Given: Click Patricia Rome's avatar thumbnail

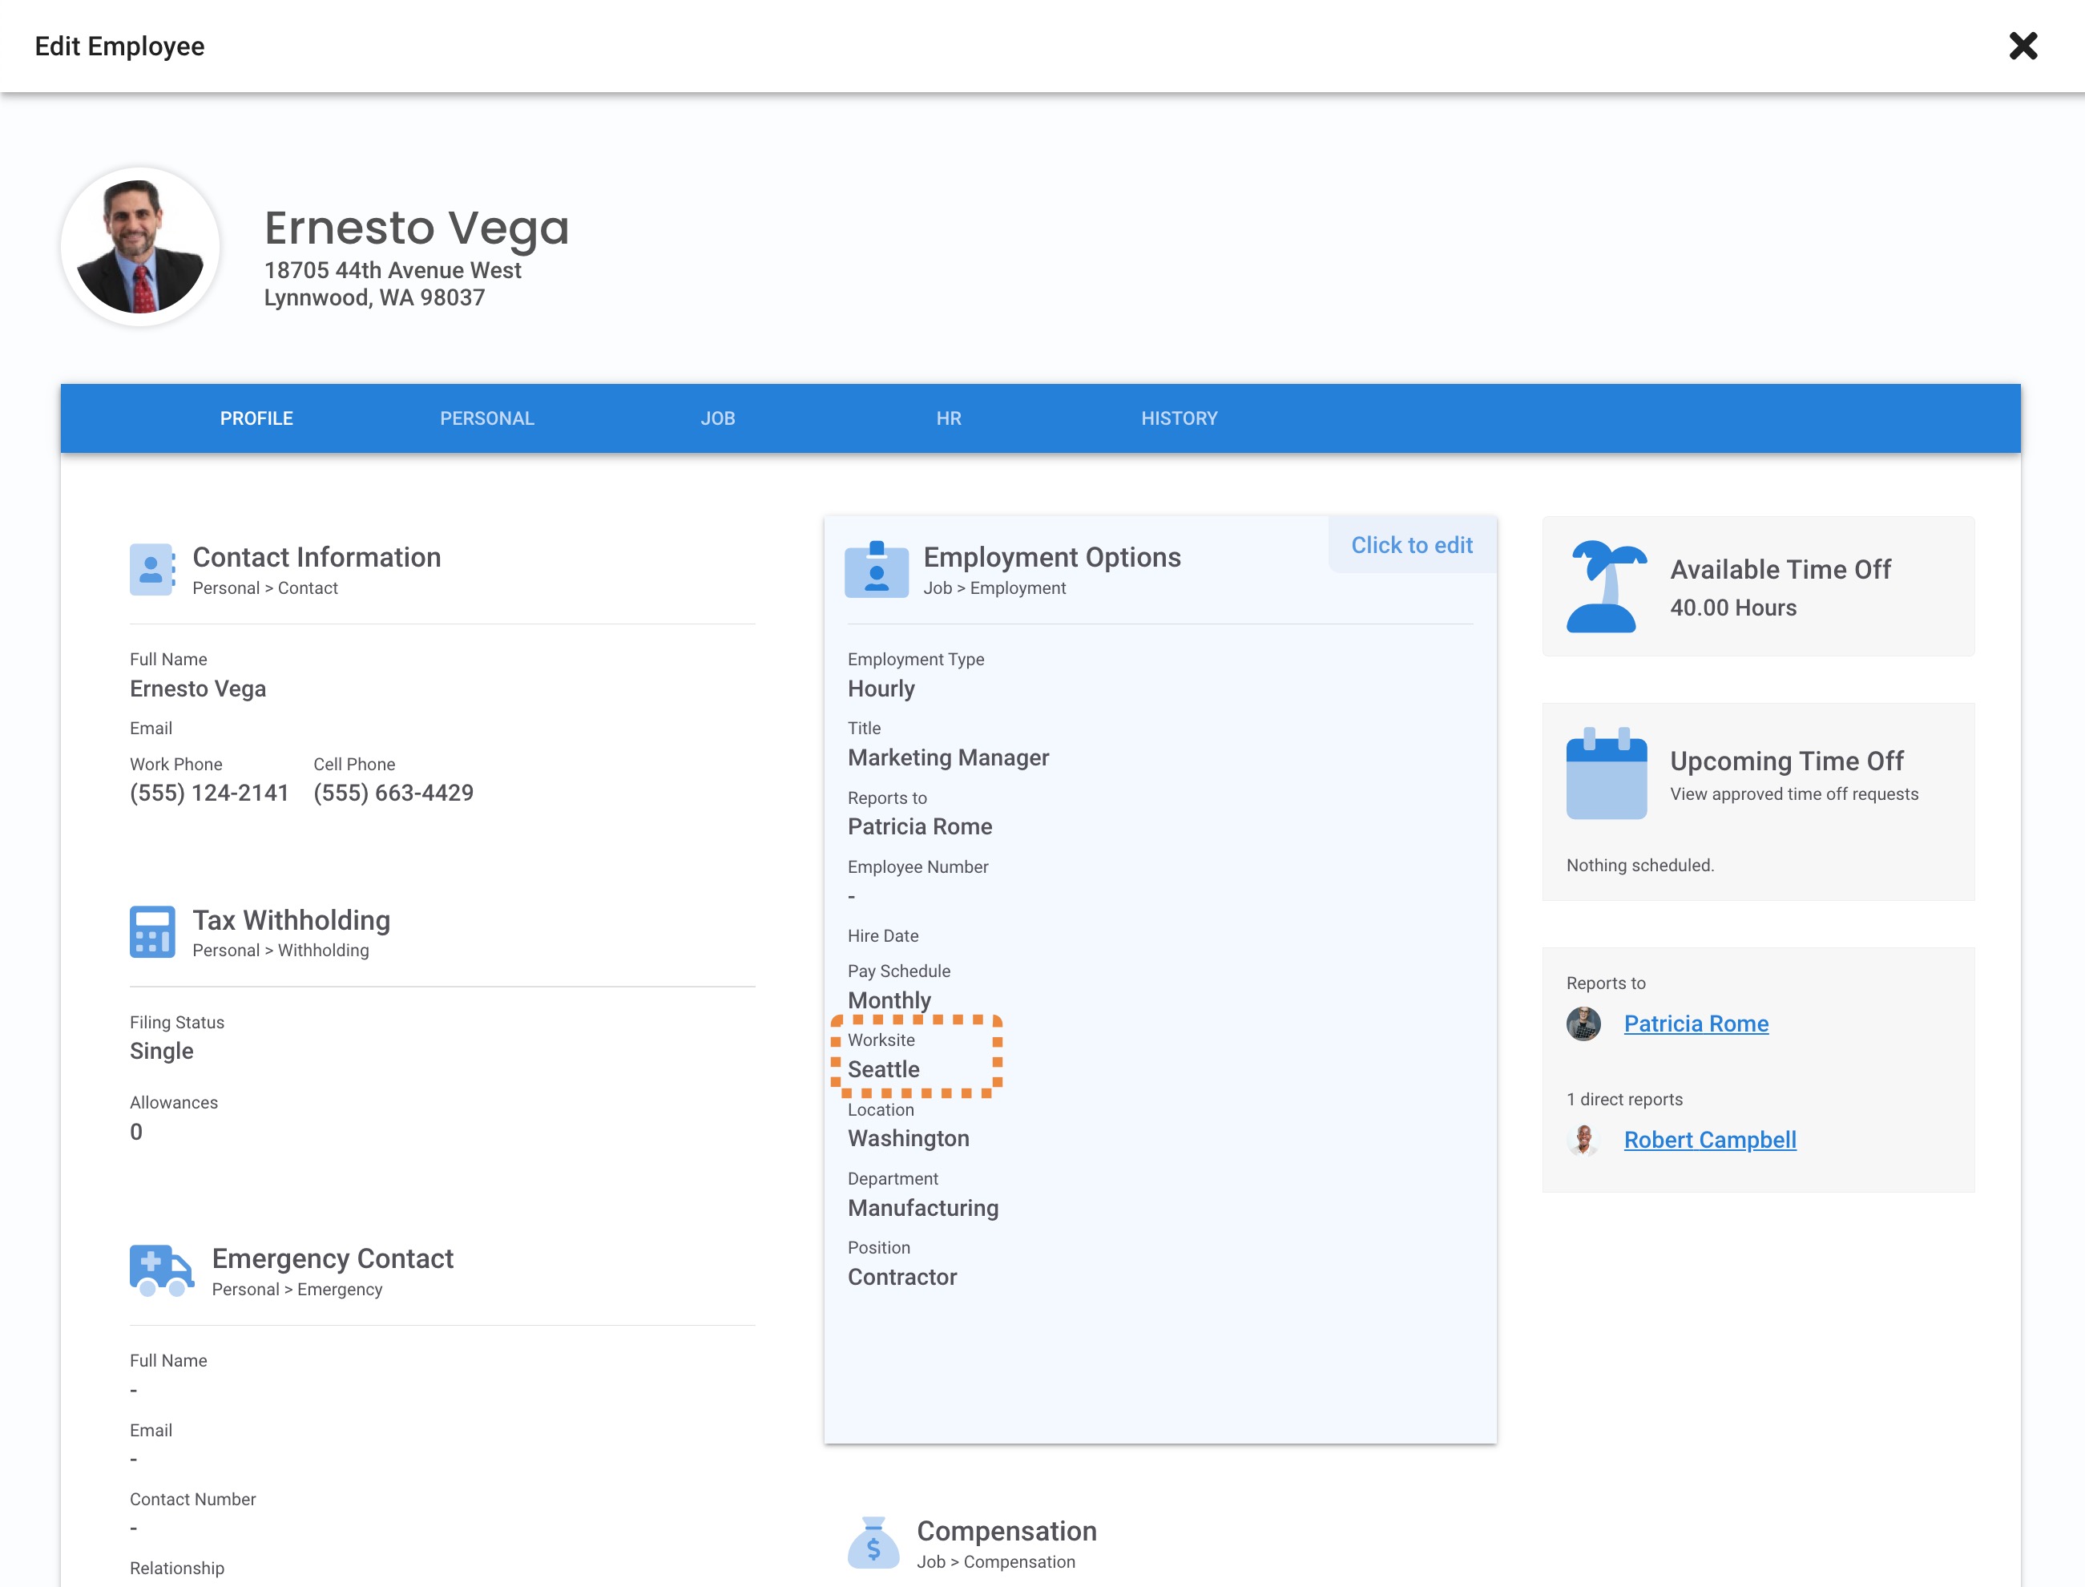Looking at the screenshot, I should (x=1583, y=1024).
